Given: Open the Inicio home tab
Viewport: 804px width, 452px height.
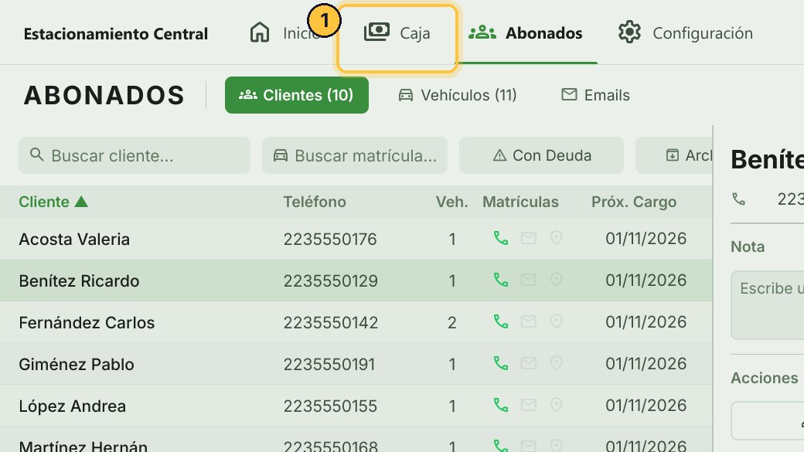Looking at the screenshot, I should (285, 33).
